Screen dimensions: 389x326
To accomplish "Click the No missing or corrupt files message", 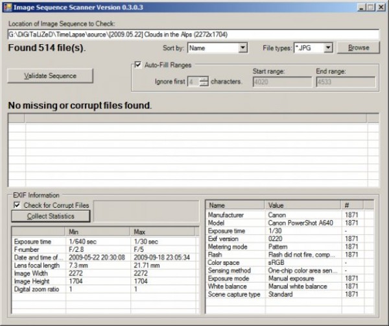I will (80, 105).
